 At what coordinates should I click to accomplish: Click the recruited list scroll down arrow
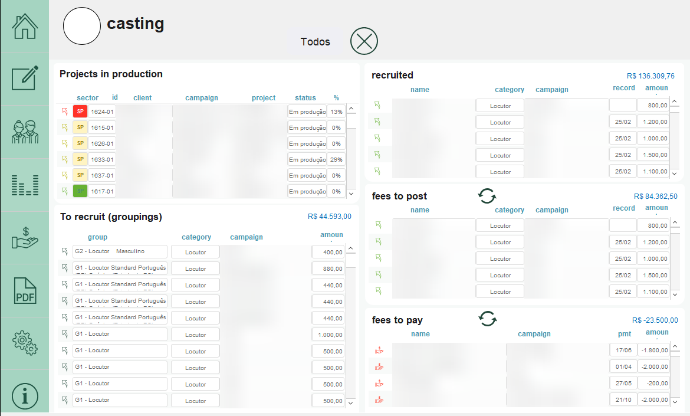(675, 173)
